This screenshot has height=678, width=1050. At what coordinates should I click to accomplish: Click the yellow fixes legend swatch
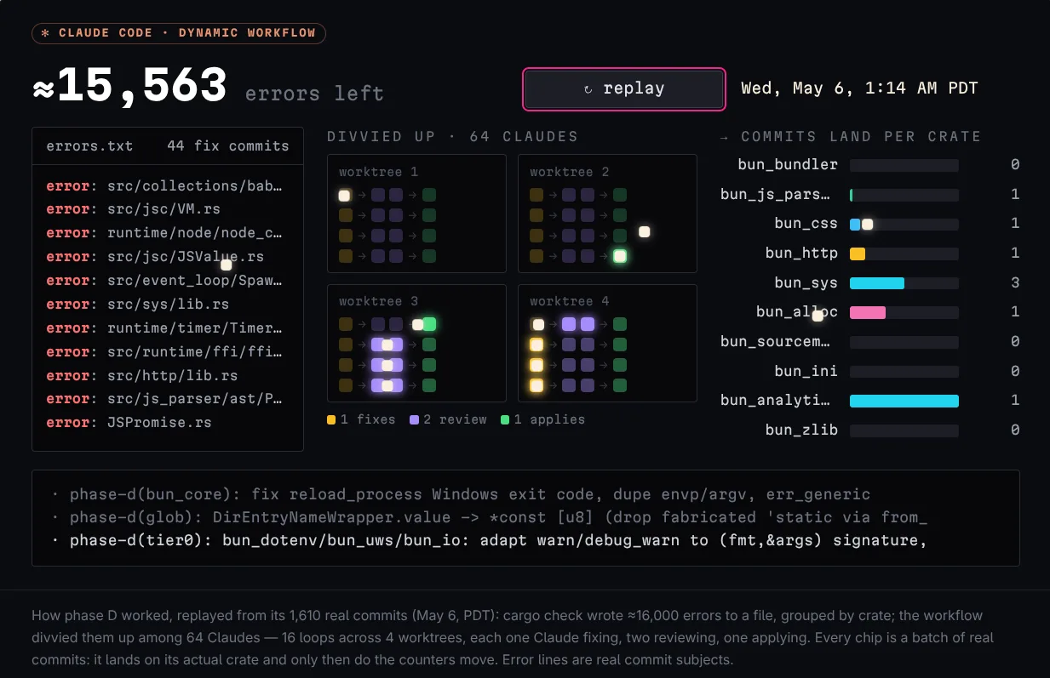331,419
